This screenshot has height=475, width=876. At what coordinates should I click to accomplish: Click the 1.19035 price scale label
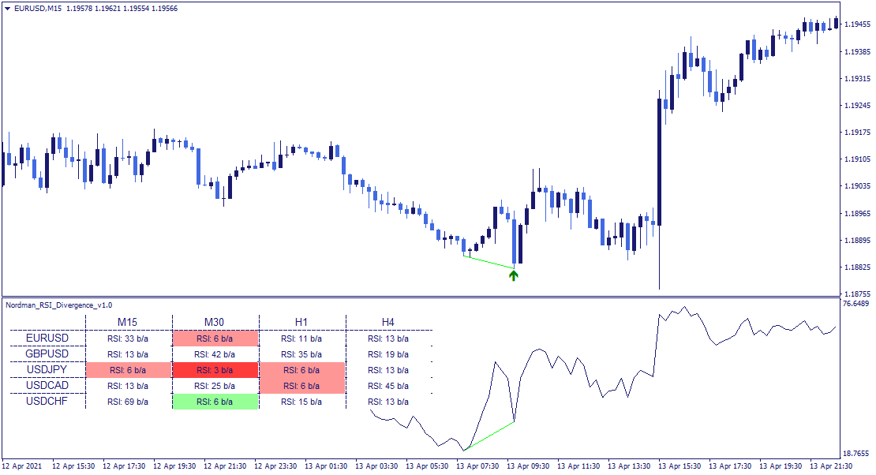(x=858, y=185)
